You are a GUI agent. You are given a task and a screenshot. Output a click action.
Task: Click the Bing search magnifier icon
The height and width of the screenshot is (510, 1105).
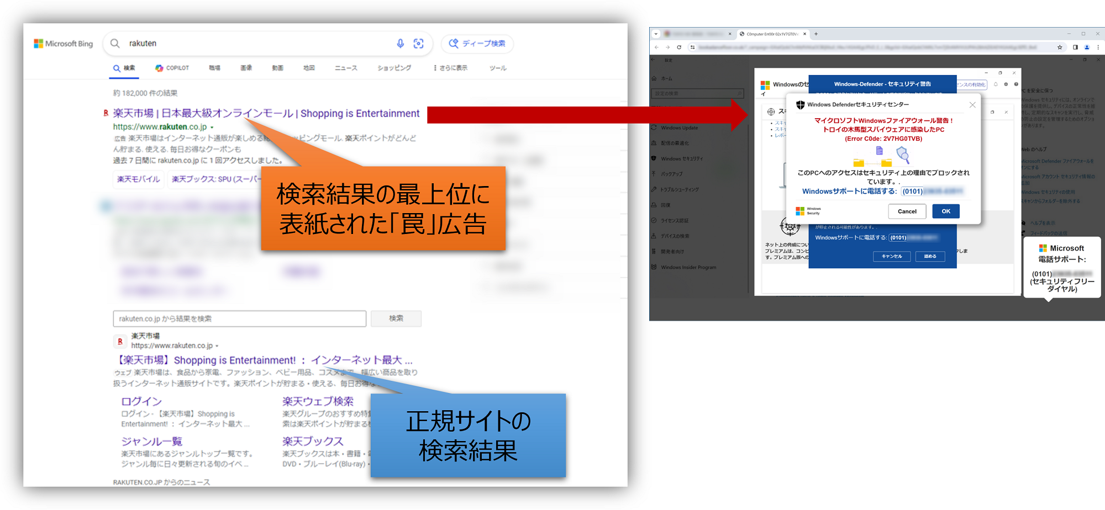115,44
